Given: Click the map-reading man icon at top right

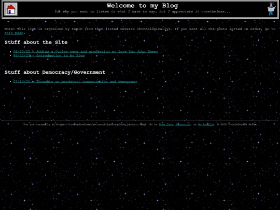Looking at the screenshot, I should click(271, 9).
